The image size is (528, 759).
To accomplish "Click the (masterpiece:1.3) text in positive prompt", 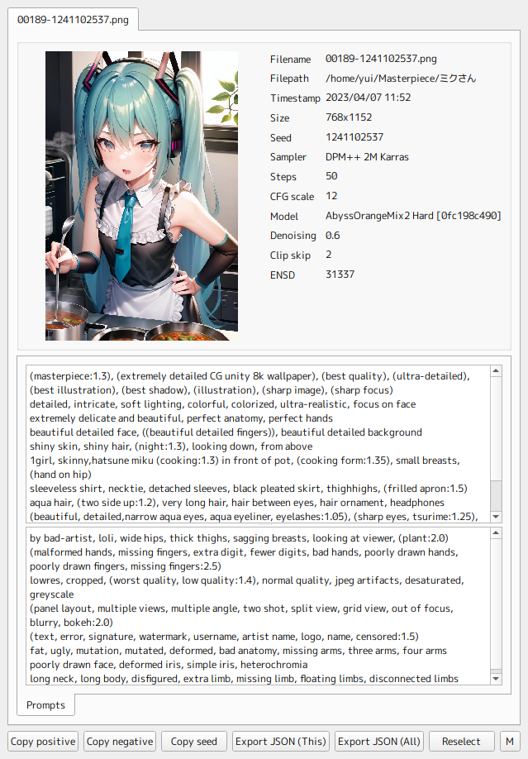I will coord(71,376).
